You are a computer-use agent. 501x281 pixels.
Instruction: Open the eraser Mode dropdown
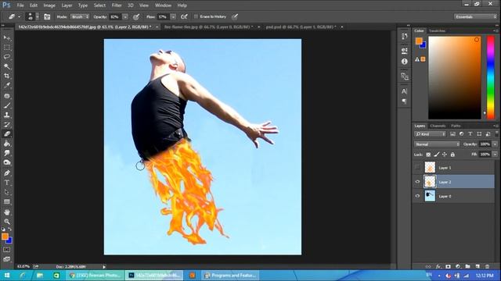click(80, 16)
